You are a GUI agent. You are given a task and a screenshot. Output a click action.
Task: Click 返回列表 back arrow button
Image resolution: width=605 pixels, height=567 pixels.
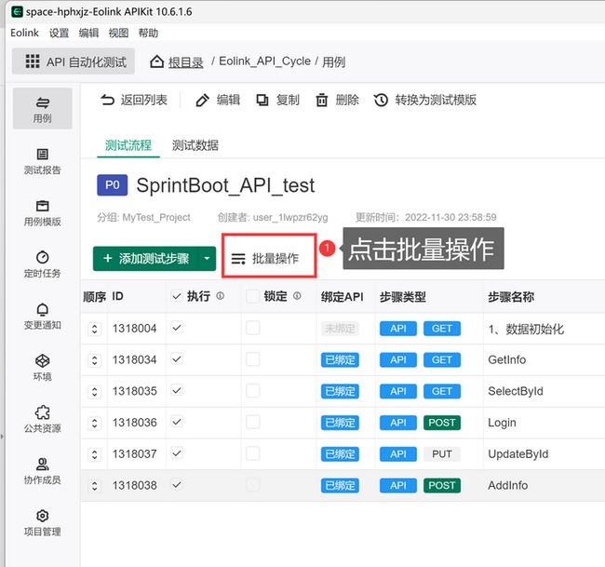133,100
